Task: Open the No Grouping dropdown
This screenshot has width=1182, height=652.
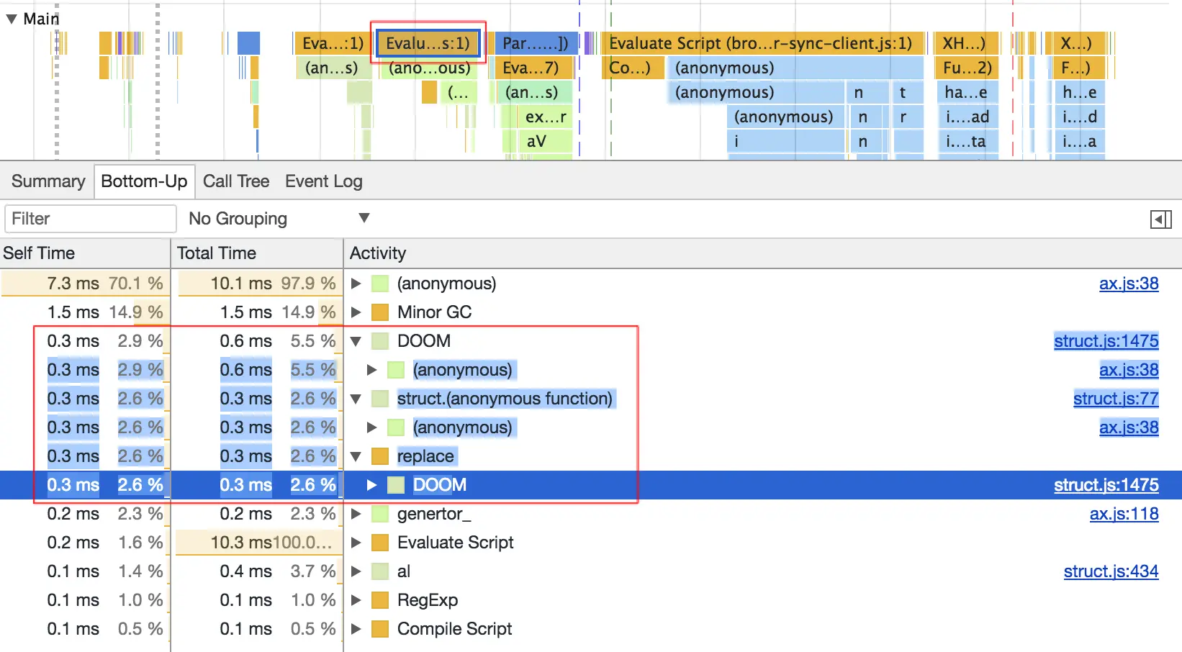Action: point(279,219)
